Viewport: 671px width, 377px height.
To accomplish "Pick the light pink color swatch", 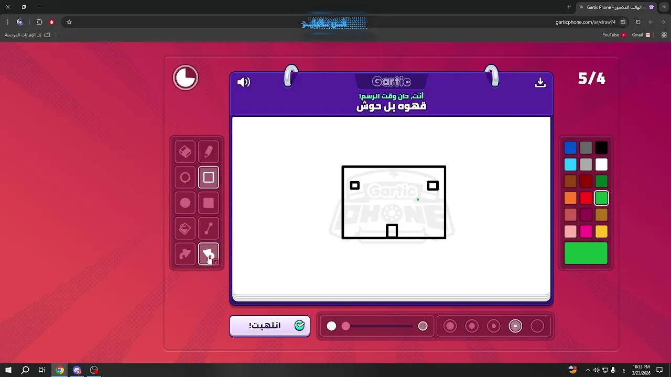I will tap(570, 231).
